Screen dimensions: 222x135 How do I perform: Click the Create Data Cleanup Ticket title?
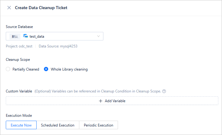[x=41, y=8]
